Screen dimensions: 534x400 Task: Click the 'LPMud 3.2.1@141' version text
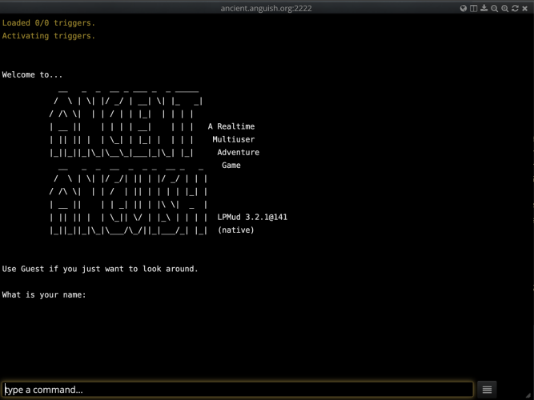point(252,218)
